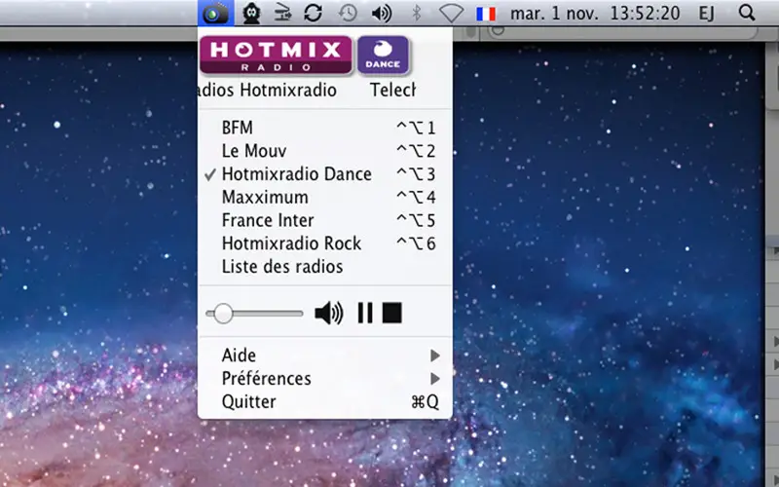Click the purple Dance station logo
The width and height of the screenshot is (779, 487).
click(383, 55)
